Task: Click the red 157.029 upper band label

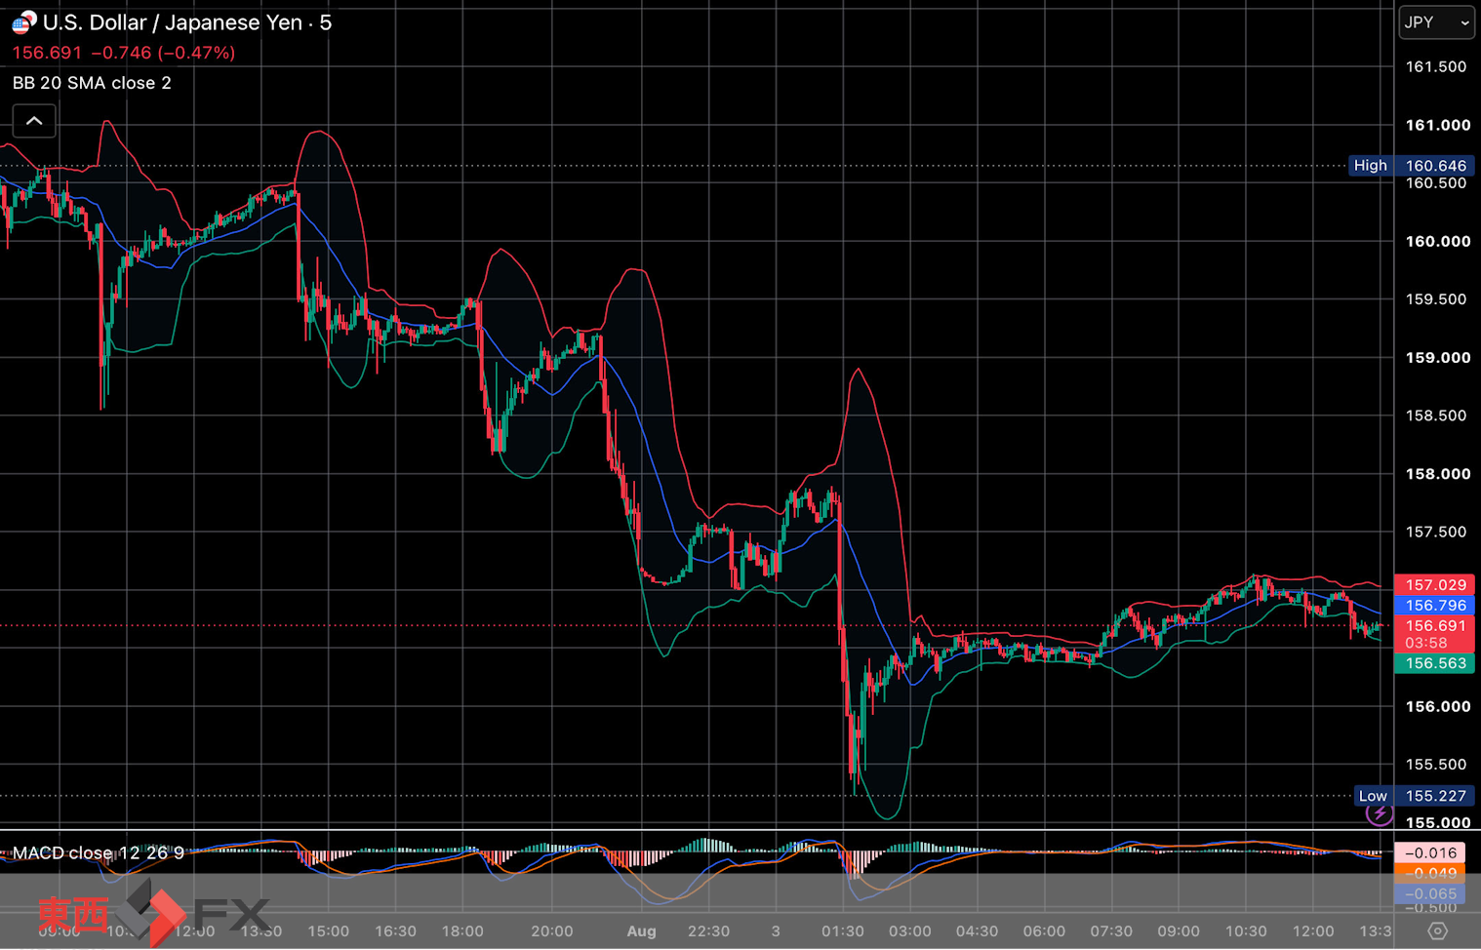Action: (x=1435, y=584)
